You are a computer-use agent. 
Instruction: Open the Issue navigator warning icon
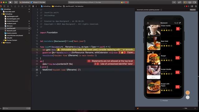15,6
